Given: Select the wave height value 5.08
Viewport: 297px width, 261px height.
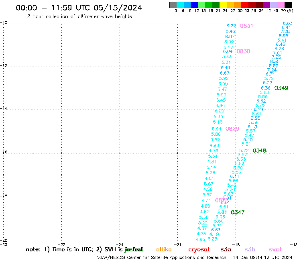Looking at the screenshot, I should pyautogui.click(x=220, y=217).
